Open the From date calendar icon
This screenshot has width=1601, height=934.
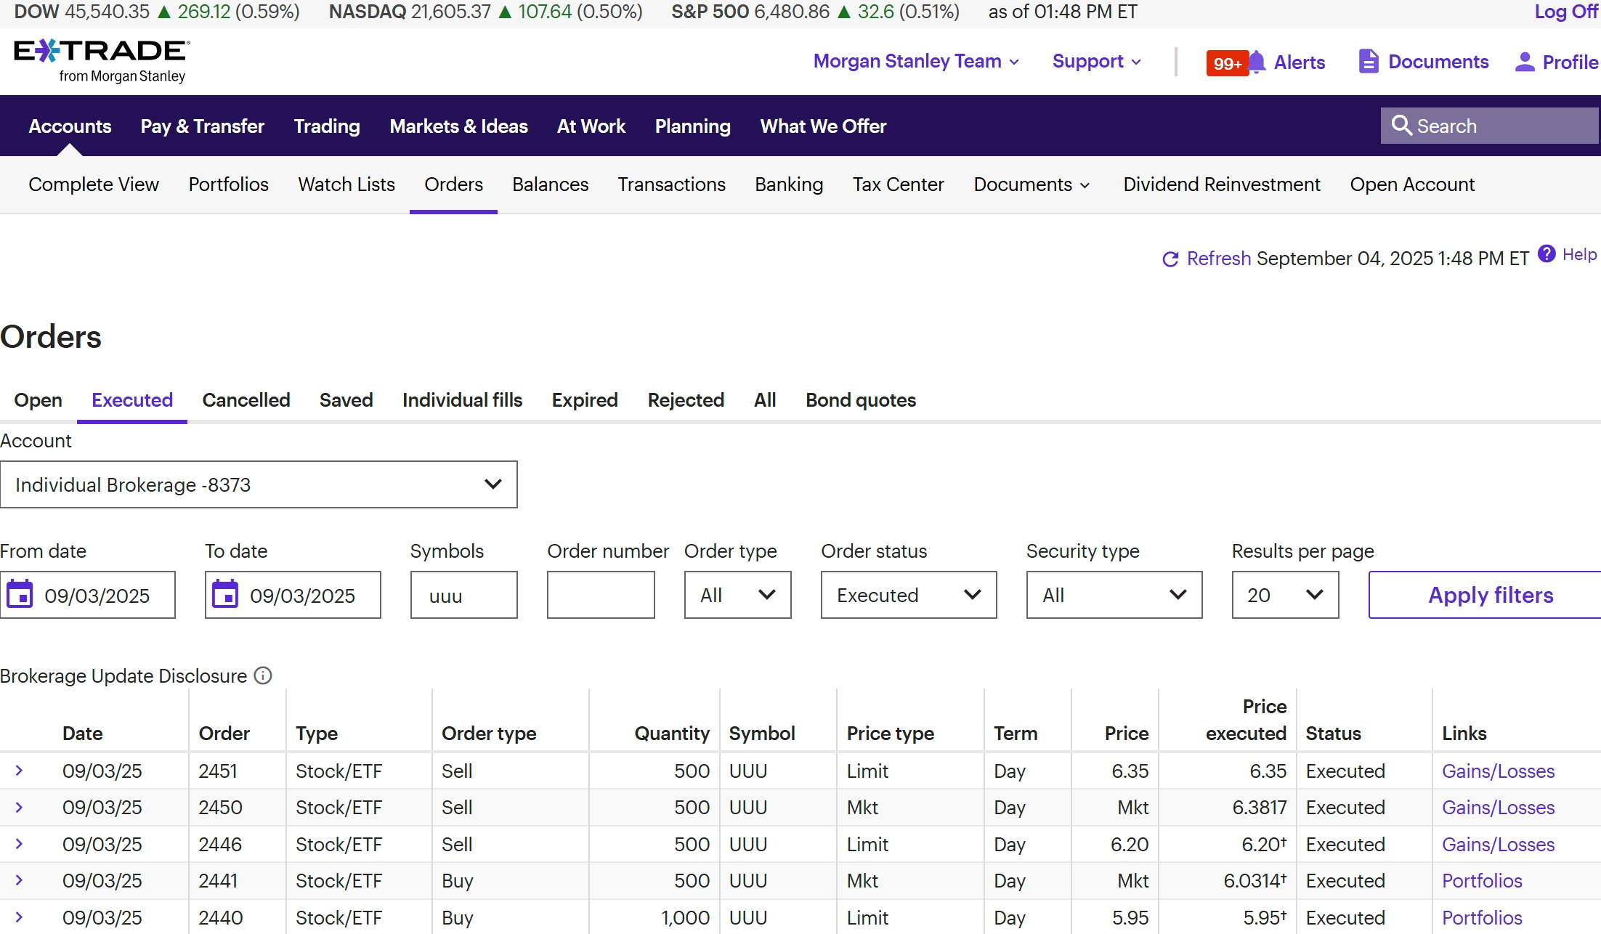click(x=20, y=595)
